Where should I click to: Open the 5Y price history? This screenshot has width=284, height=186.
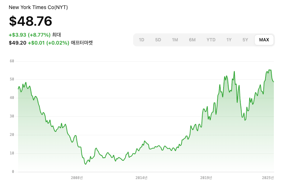pos(245,40)
